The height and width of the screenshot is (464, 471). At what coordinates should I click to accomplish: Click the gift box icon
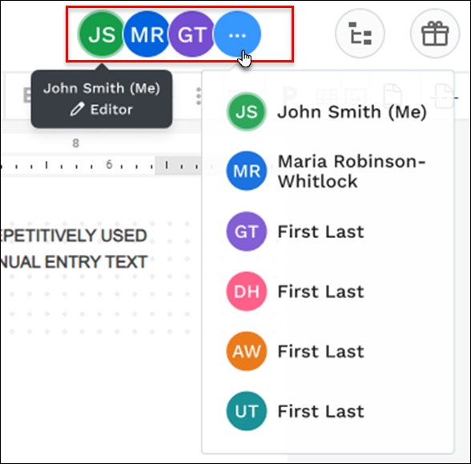pyautogui.click(x=435, y=34)
